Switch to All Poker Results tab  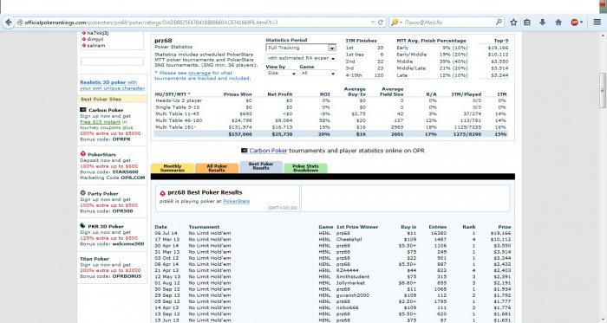click(x=217, y=168)
